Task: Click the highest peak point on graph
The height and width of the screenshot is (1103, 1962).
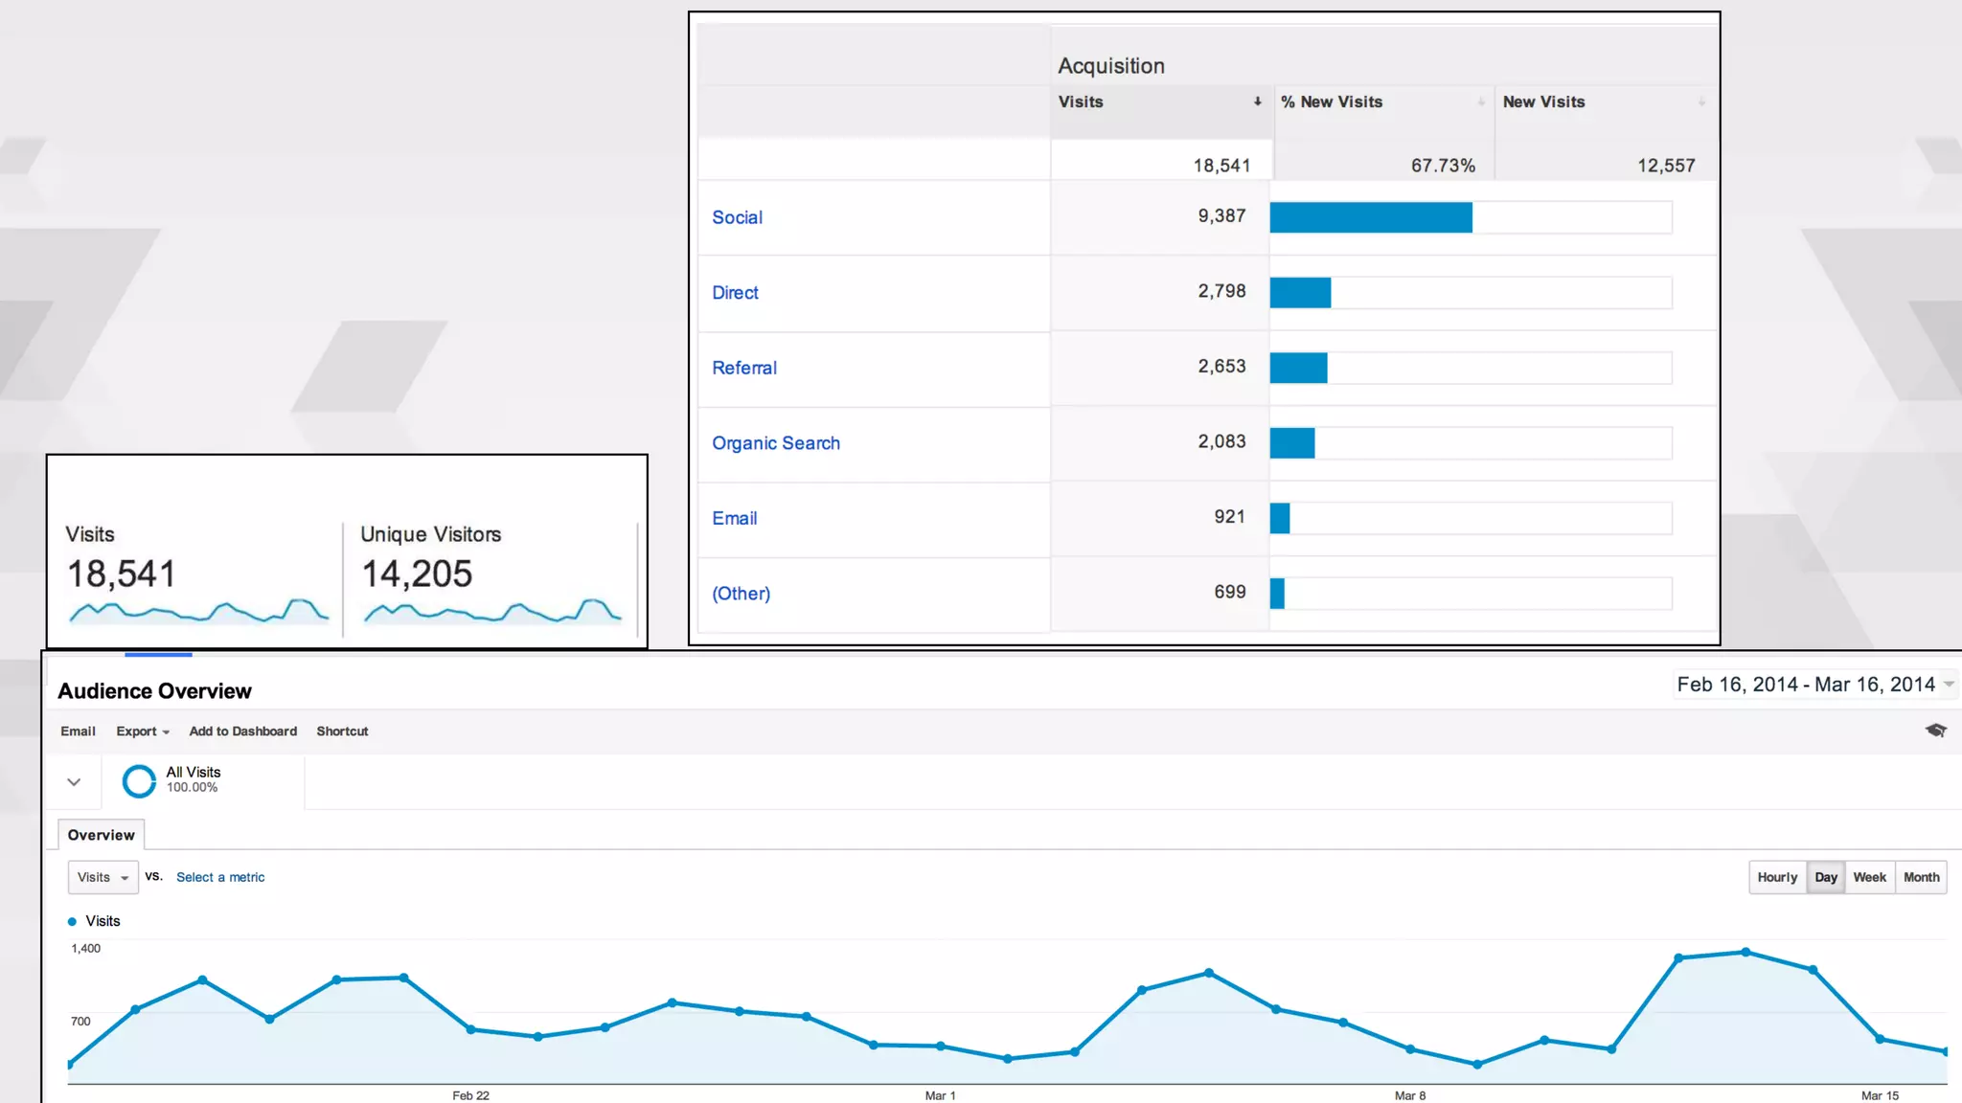Action: [1745, 952]
